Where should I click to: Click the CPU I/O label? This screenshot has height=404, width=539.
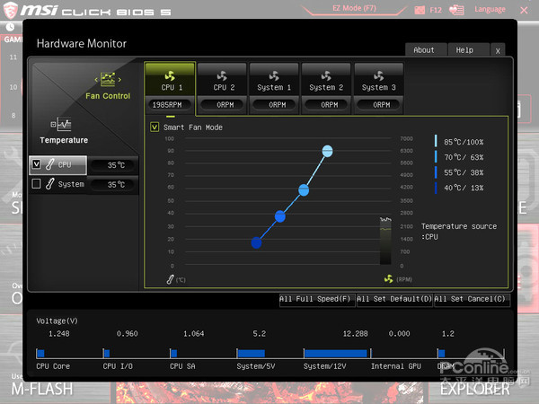(x=118, y=366)
